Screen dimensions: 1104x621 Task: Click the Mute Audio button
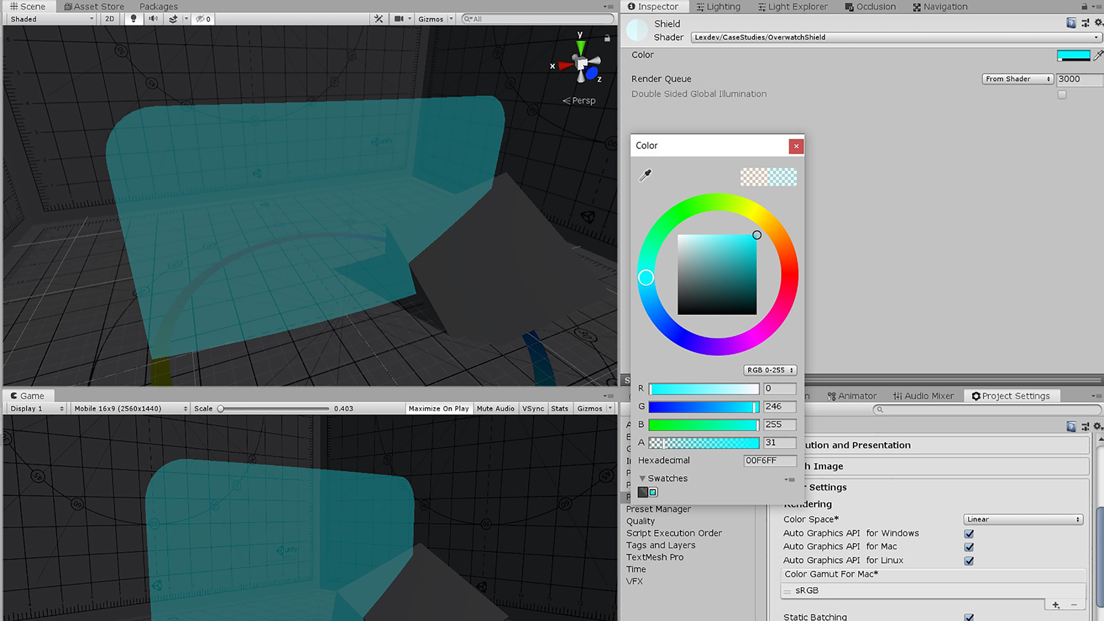495,408
